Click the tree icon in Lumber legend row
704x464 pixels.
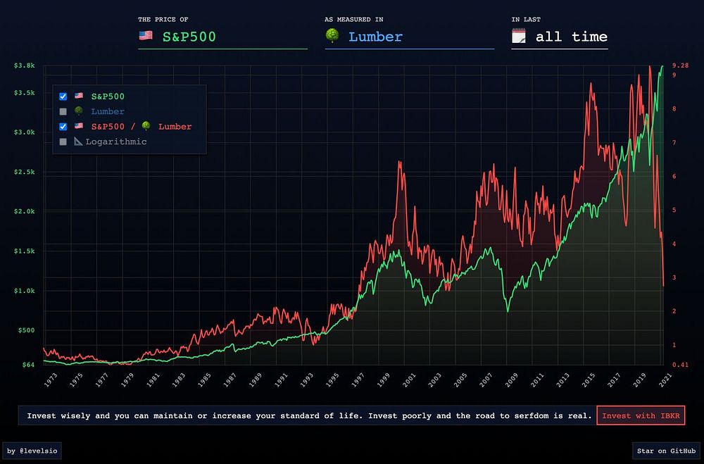point(79,111)
